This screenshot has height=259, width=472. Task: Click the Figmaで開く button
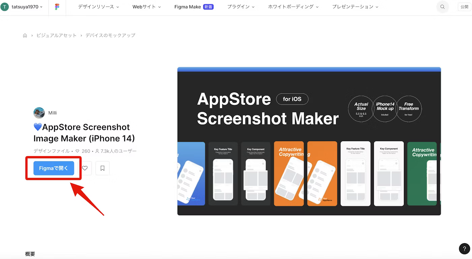[x=54, y=168]
